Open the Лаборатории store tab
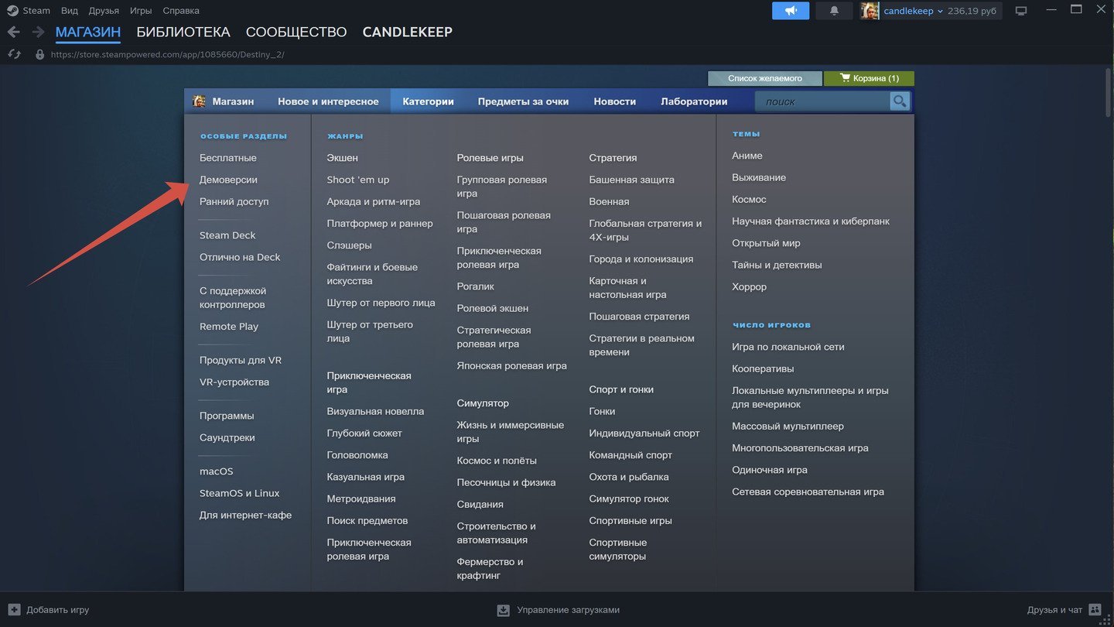This screenshot has height=627, width=1114. [x=694, y=101]
